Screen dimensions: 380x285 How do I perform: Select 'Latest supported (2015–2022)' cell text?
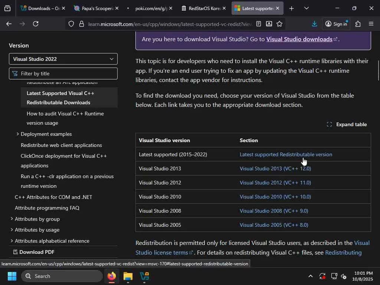(x=173, y=154)
